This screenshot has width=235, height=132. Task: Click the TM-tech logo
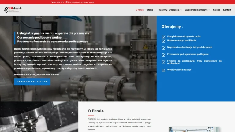point(13,10)
